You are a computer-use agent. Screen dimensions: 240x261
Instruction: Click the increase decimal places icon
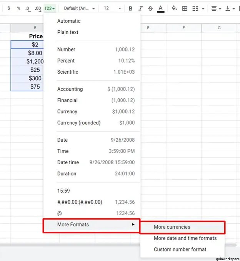coord(38,8)
